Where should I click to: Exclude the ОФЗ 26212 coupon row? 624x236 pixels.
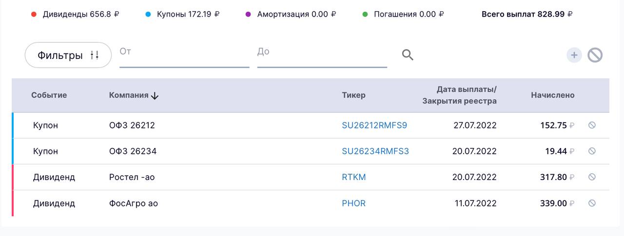click(x=592, y=125)
